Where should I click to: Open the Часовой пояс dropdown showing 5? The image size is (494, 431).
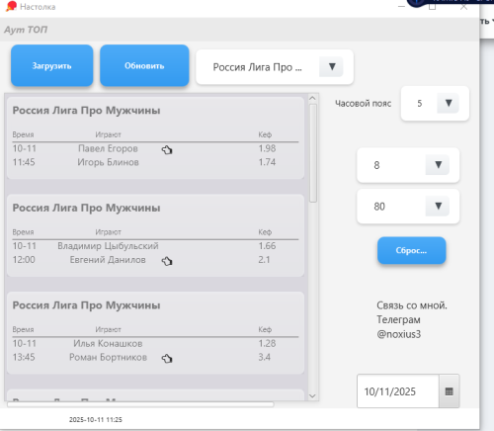coord(448,103)
